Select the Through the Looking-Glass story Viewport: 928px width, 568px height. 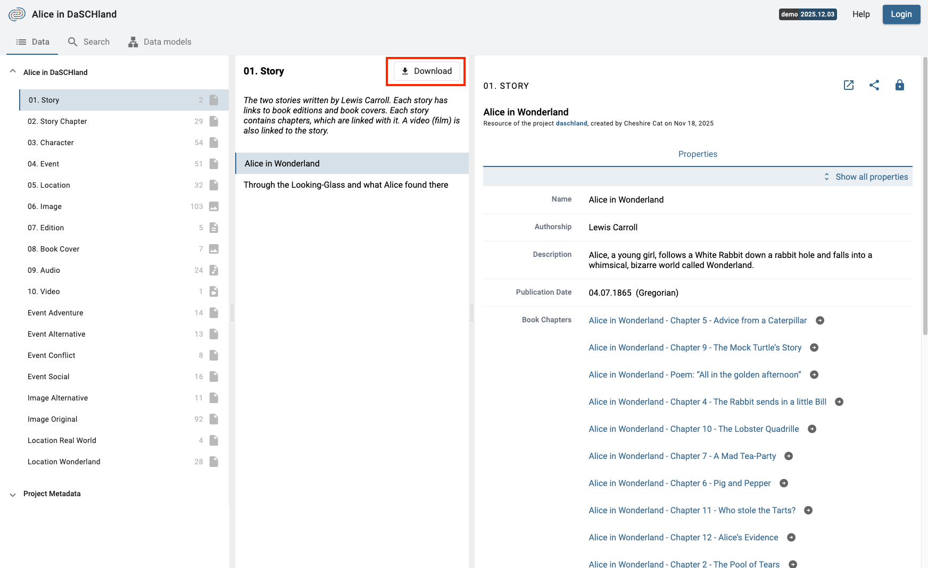click(346, 185)
